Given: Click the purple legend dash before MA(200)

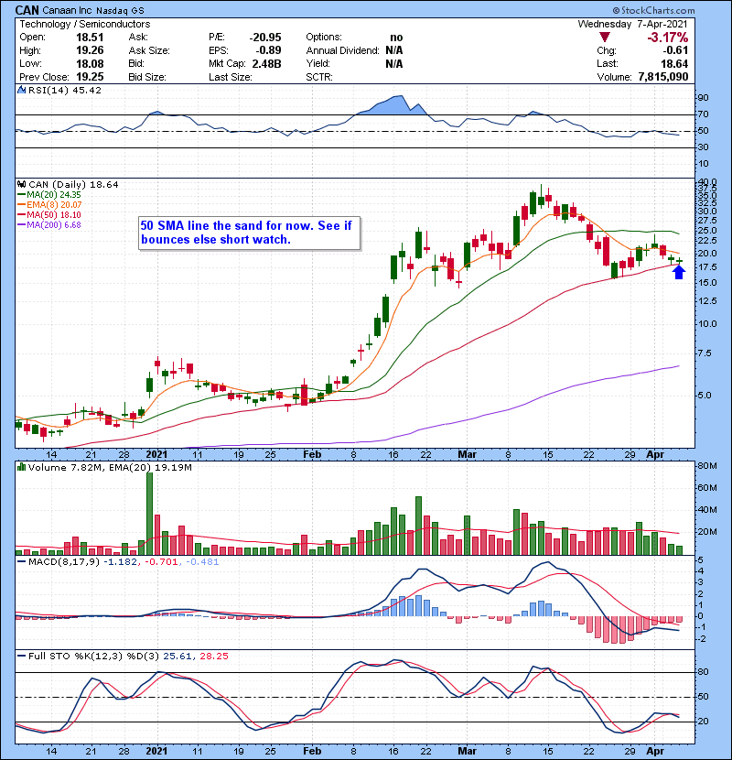Looking at the screenshot, I should click(x=21, y=225).
